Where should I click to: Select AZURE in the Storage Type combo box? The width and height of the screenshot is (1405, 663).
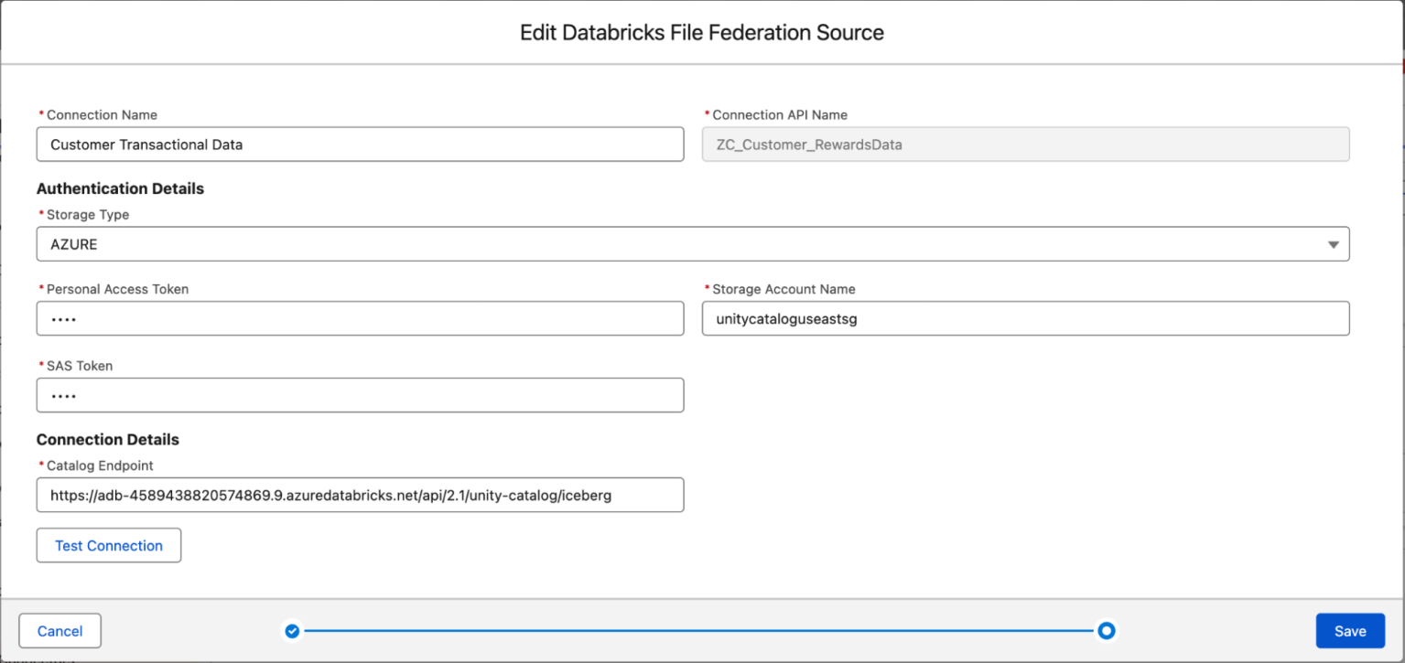tap(641, 244)
